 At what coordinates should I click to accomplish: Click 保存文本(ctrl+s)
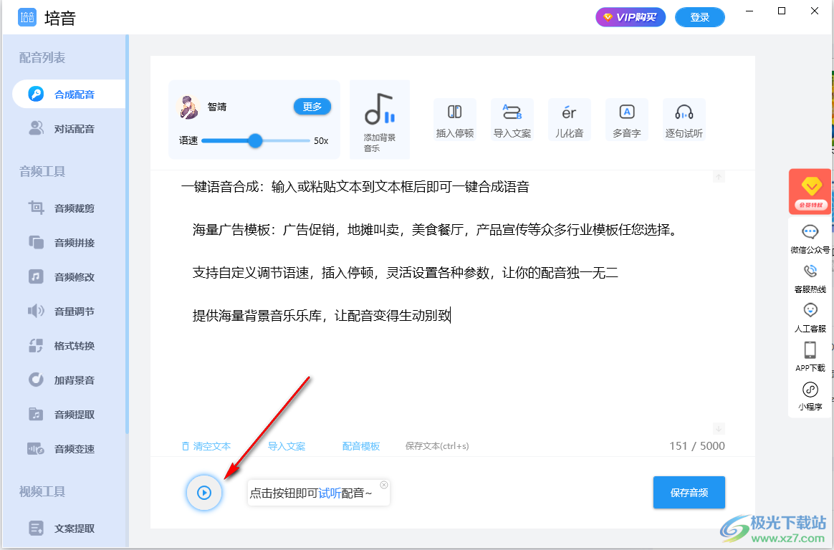[x=437, y=446]
